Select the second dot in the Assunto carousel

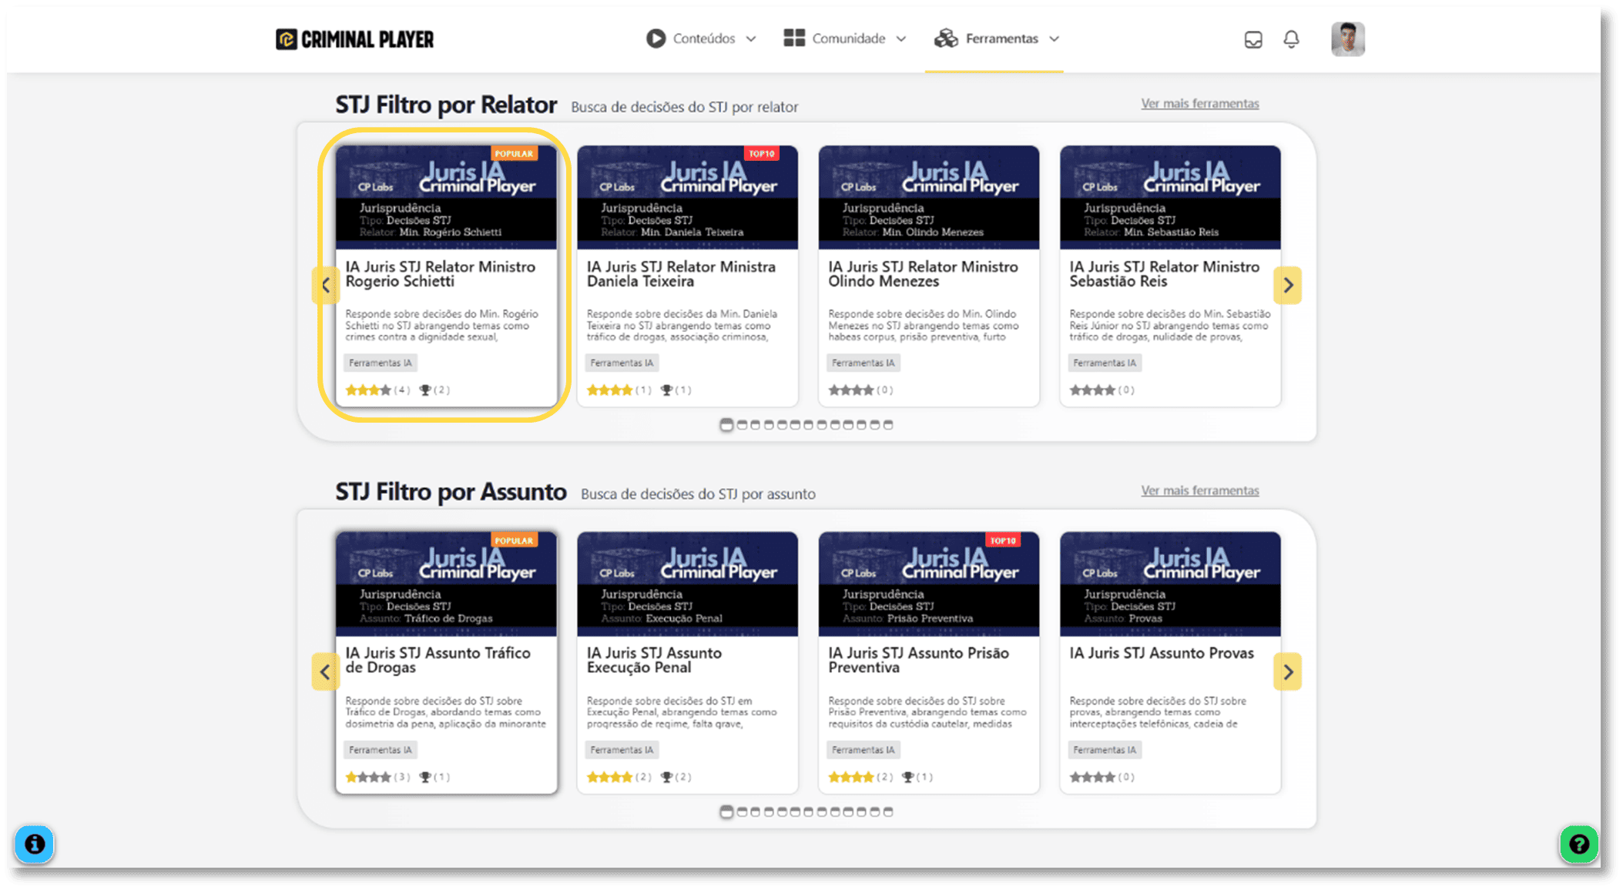(742, 811)
